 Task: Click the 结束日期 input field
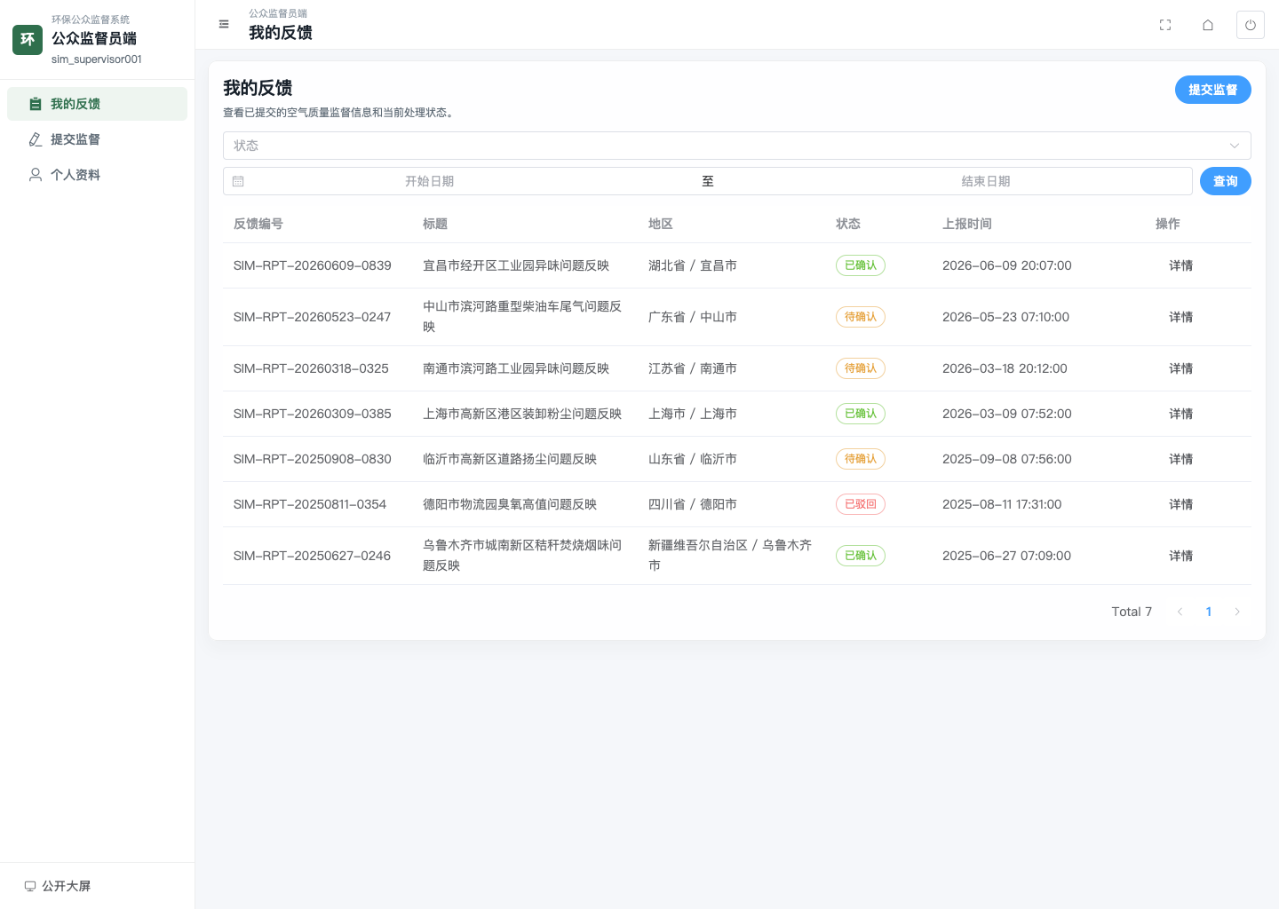click(986, 181)
